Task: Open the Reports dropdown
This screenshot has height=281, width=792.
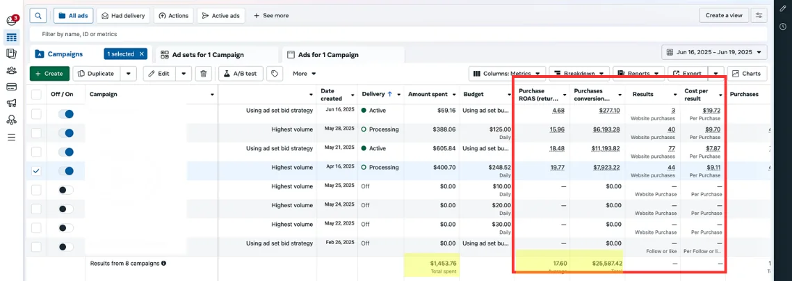Action: pos(639,74)
